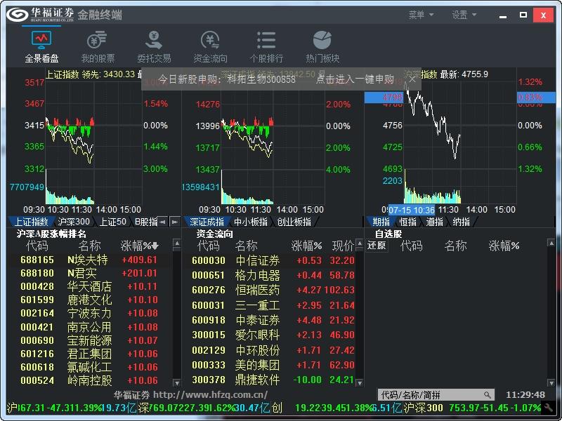
Task: Open 个股排行 stock ranking icon
Action: point(266,46)
